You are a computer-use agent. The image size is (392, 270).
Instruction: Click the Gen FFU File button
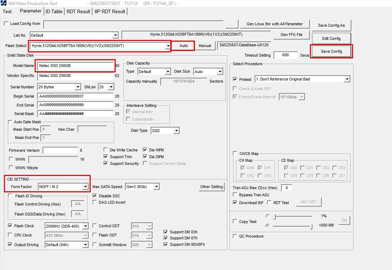[291, 35]
